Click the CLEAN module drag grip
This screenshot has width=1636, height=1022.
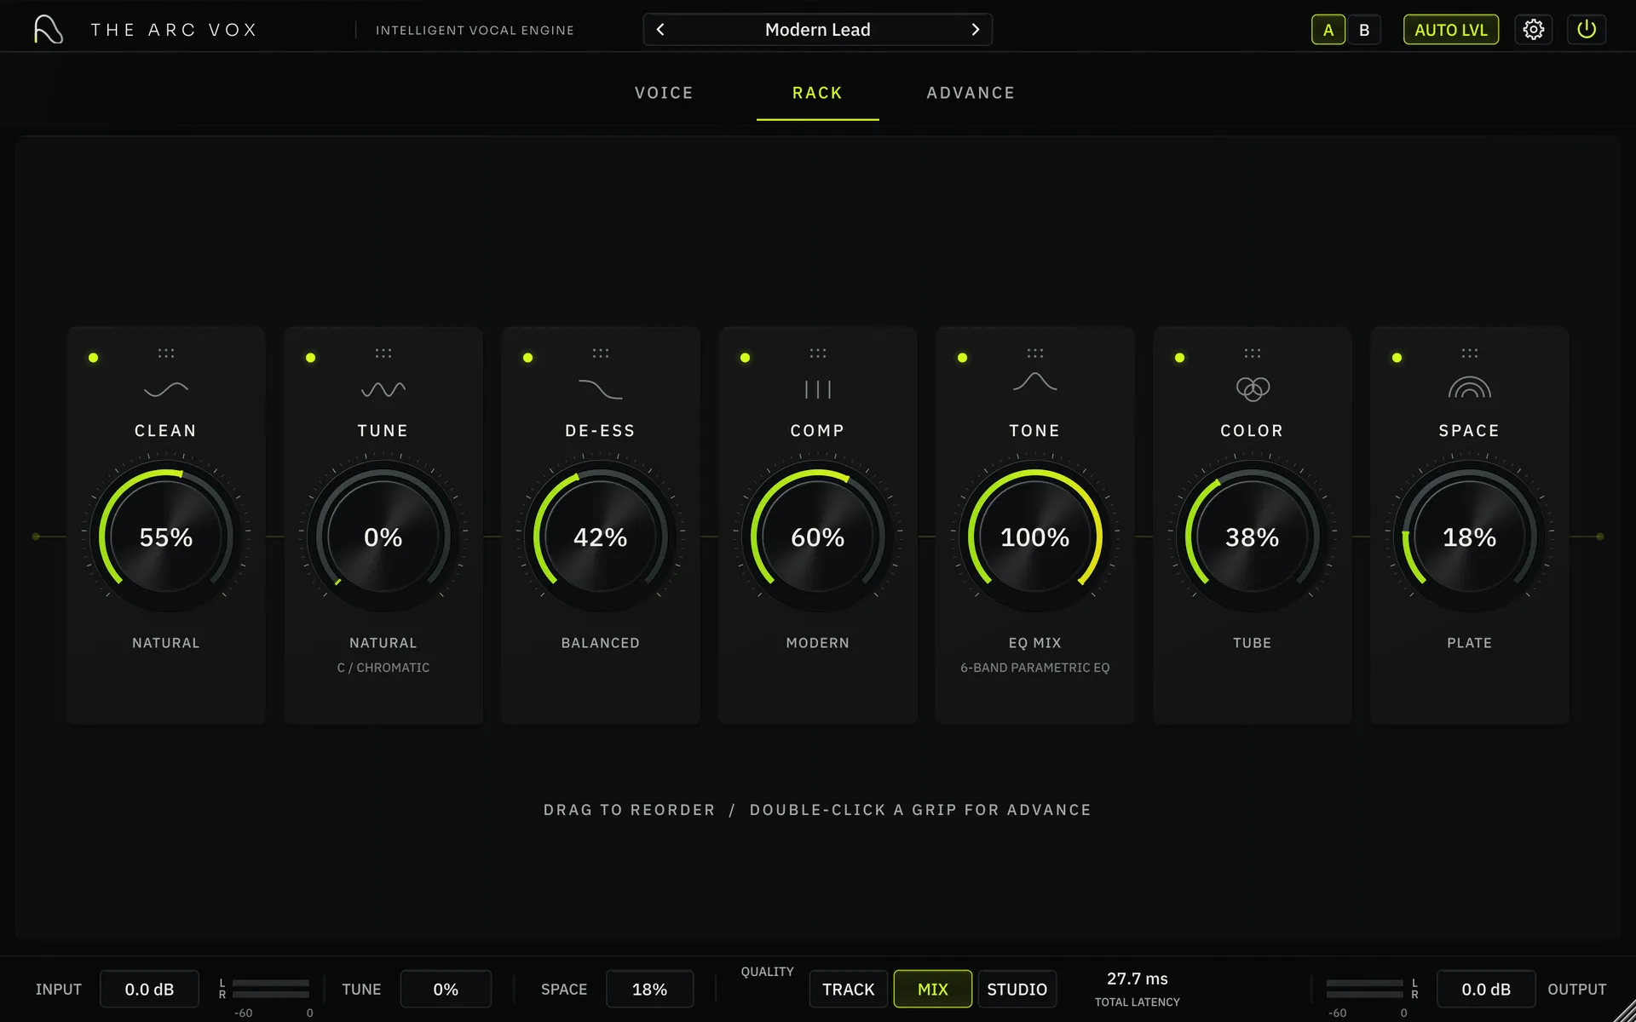point(166,353)
